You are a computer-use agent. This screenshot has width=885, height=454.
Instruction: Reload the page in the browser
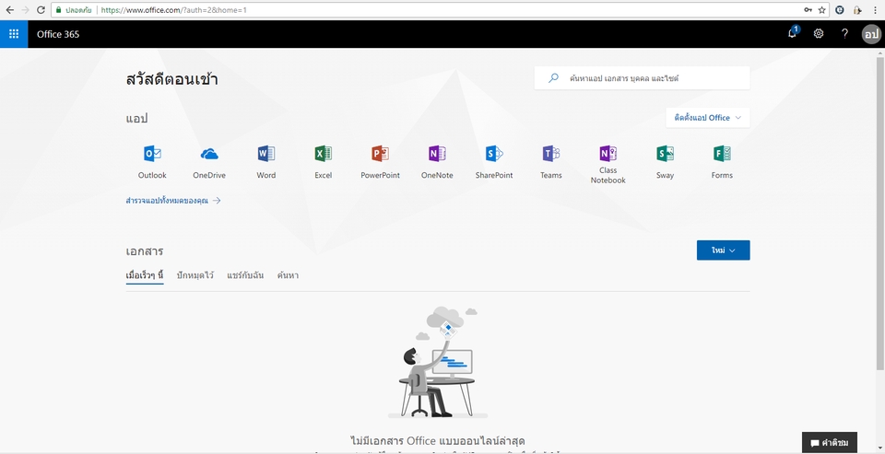pos(41,10)
